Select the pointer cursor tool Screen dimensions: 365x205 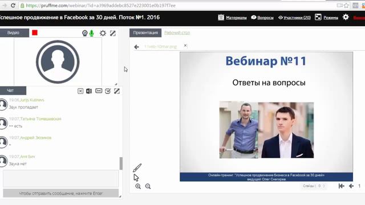point(136,178)
